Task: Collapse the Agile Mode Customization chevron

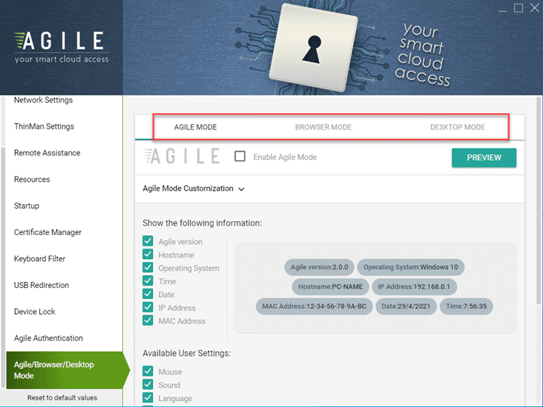Action: [x=241, y=189]
